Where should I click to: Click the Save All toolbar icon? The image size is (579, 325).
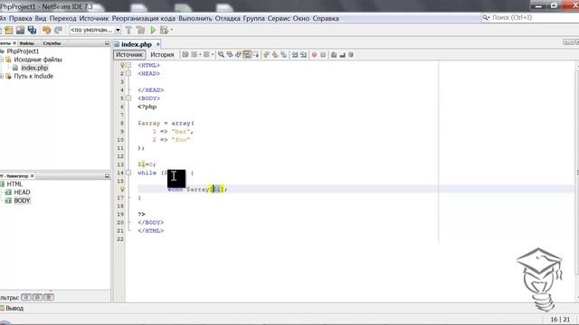pyautogui.click(x=33, y=30)
